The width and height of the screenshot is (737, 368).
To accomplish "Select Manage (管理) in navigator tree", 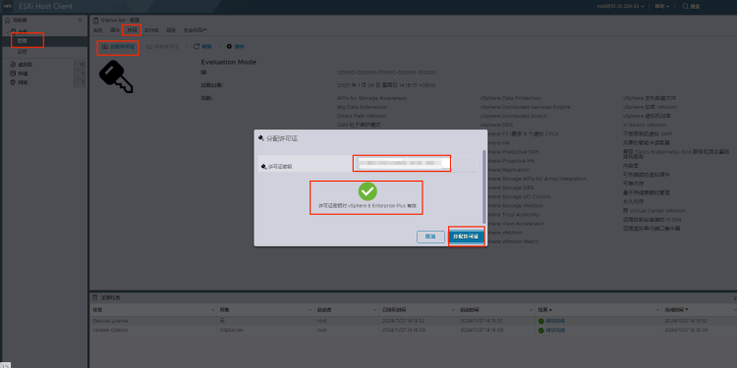I will [x=22, y=41].
